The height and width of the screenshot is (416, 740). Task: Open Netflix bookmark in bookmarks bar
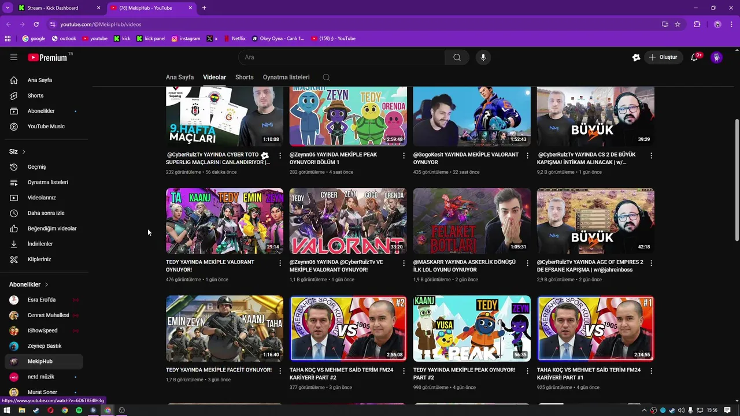pyautogui.click(x=234, y=39)
